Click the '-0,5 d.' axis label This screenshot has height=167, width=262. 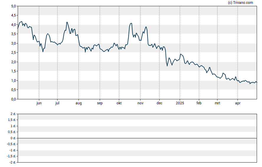[x=12, y=144]
